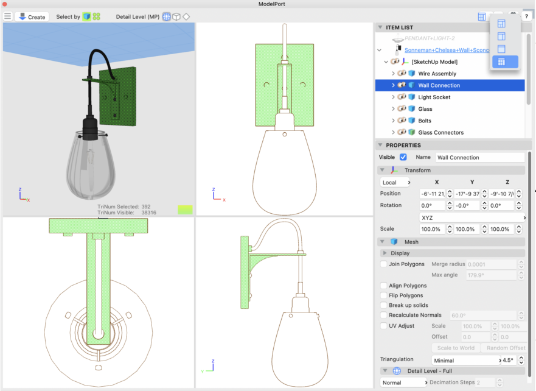Open the hamburger menu in the toolbar

pyautogui.click(x=8, y=16)
